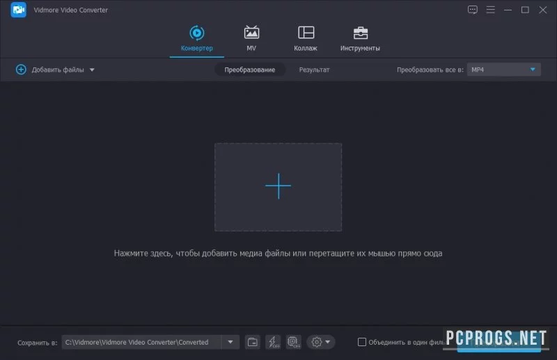Toggle the lightning high-speed conversion icon
This screenshot has width=557, height=360.
coord(273,342)
